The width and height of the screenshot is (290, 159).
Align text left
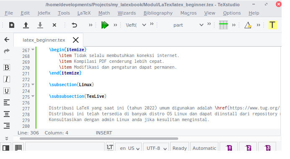point(7,102)
